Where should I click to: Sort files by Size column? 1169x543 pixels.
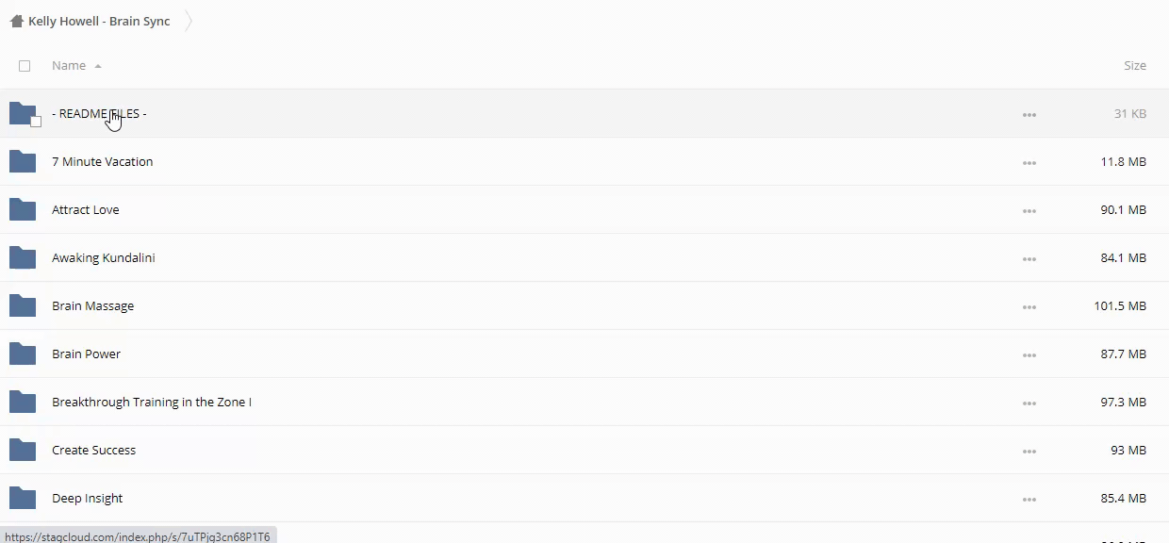coord(1134,66)
